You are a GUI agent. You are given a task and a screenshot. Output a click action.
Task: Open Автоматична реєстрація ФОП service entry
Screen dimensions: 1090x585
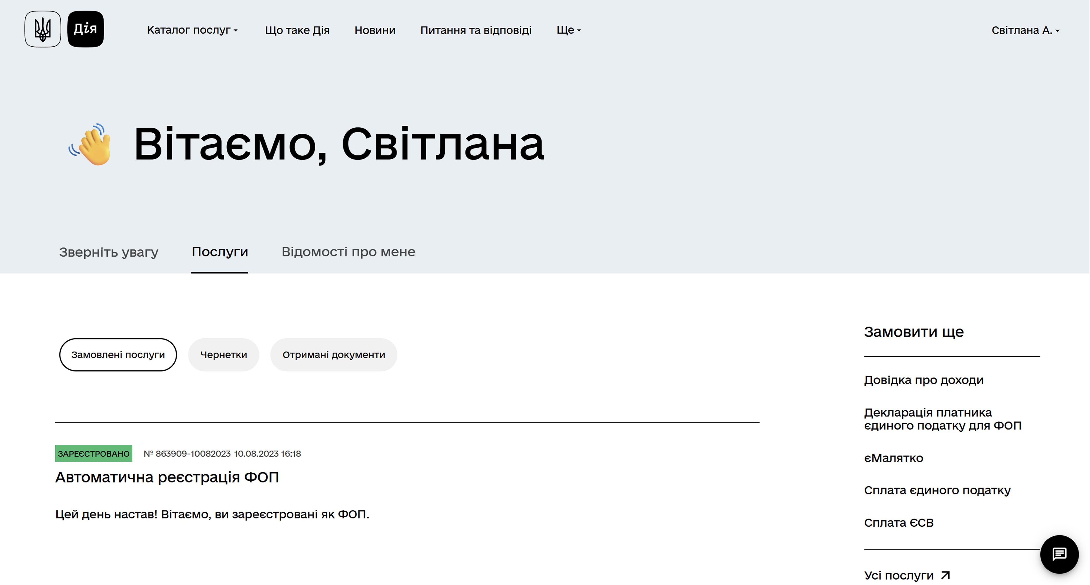coord(167,477)
